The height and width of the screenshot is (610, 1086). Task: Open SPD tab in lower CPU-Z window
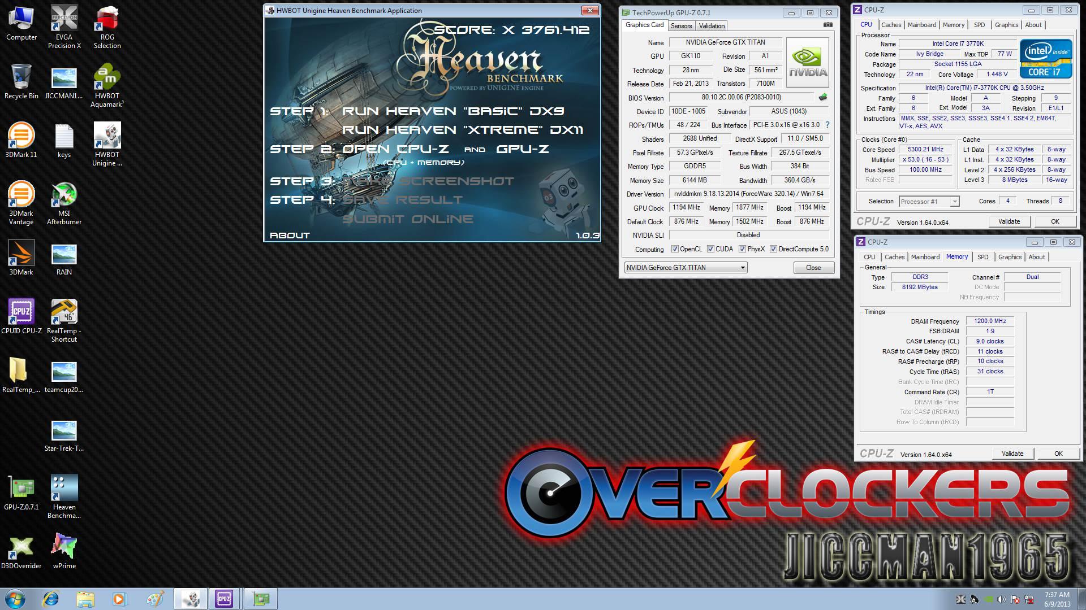(982, 257)
